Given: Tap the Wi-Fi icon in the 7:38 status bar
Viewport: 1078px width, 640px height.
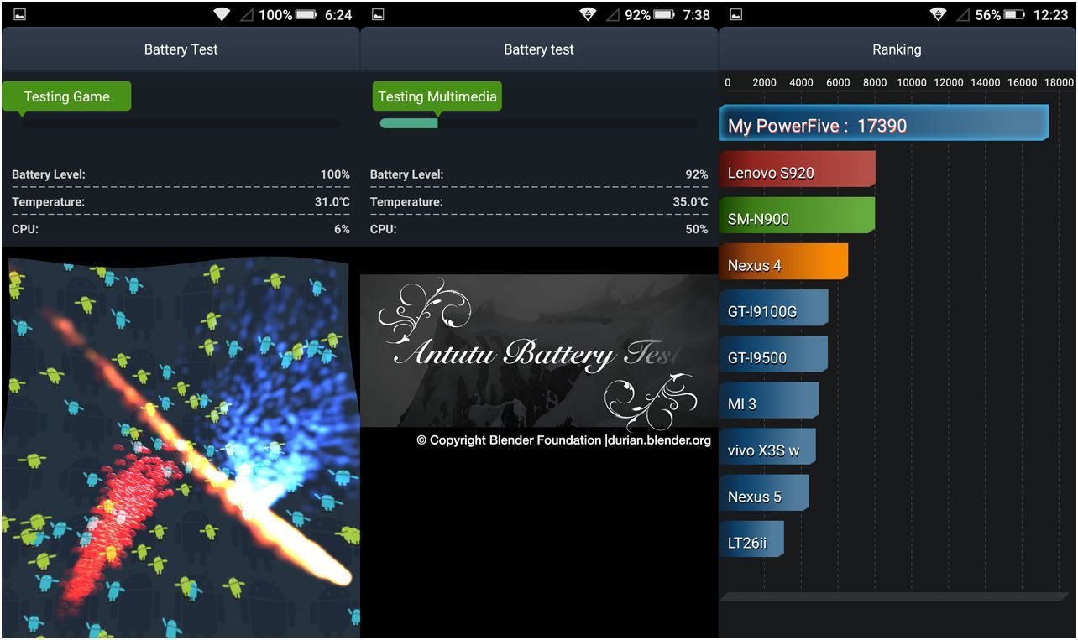Looking at the screenshot, I should (588, 15).
